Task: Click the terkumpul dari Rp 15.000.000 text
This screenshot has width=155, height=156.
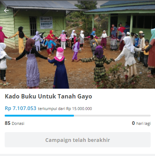Action: (x=65, y=109)
